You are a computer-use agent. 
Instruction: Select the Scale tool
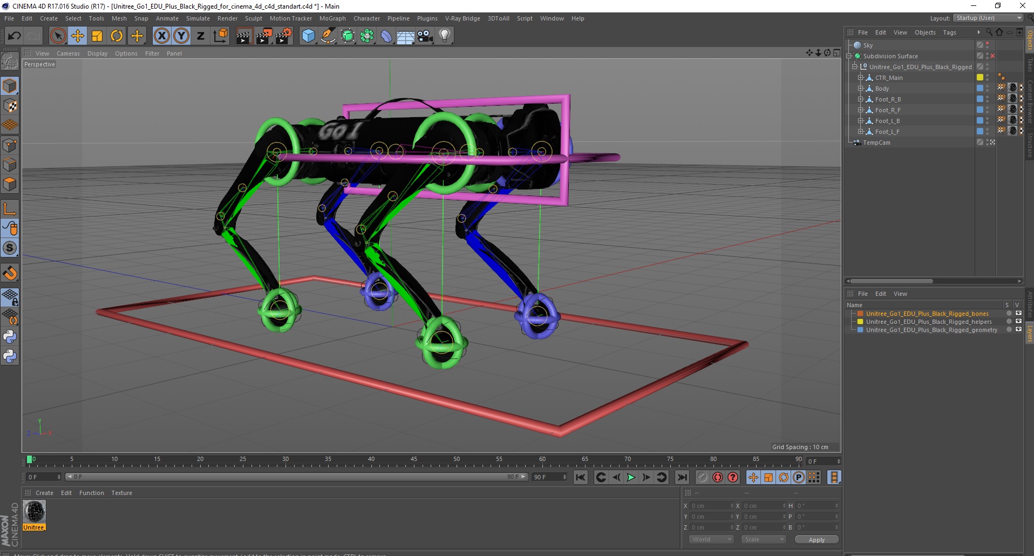(x=97, y=36)
